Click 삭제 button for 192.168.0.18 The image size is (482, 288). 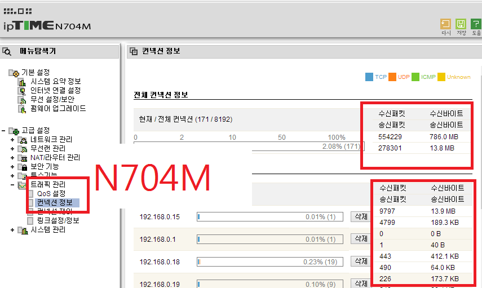point(361,262)
